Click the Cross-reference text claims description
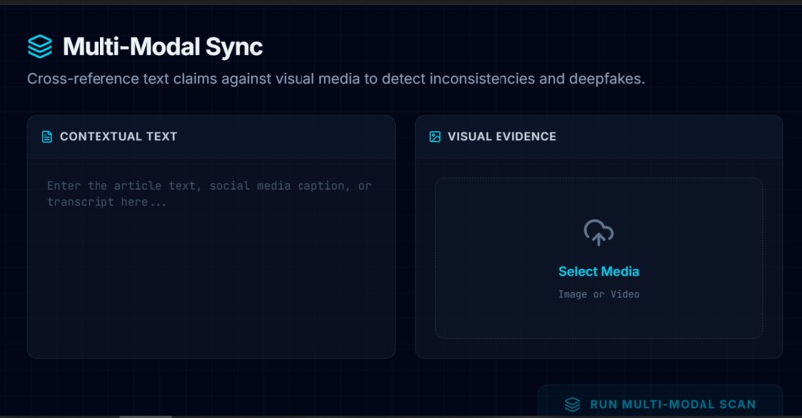This screenshot has height=418, width=802. coord(335,79)
